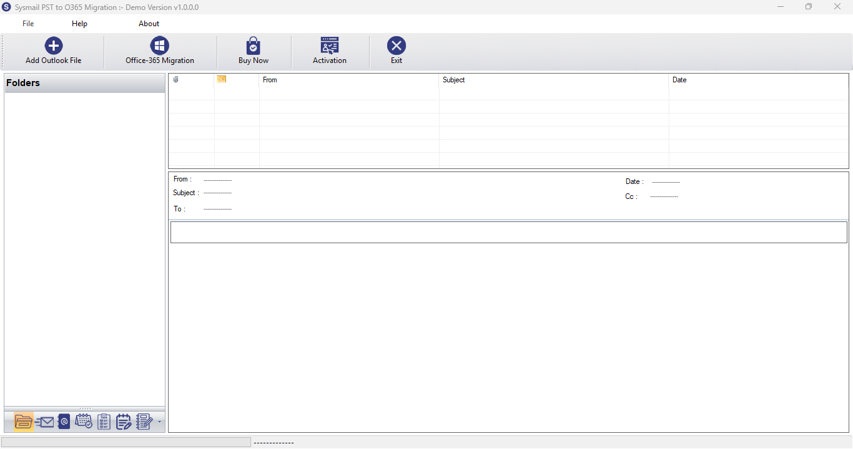Open the contacts address book icon

(64, 422)
